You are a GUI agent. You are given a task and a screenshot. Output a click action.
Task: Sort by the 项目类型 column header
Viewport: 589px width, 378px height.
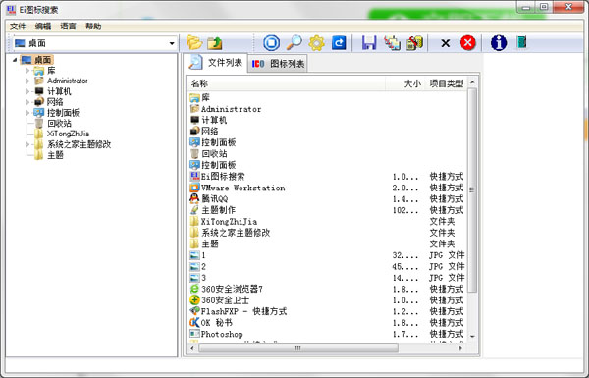click(447, 83)
